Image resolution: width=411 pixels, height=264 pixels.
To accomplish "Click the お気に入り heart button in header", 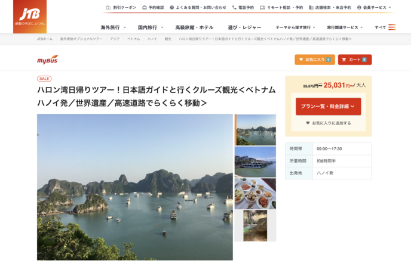I will click(315, 60).
